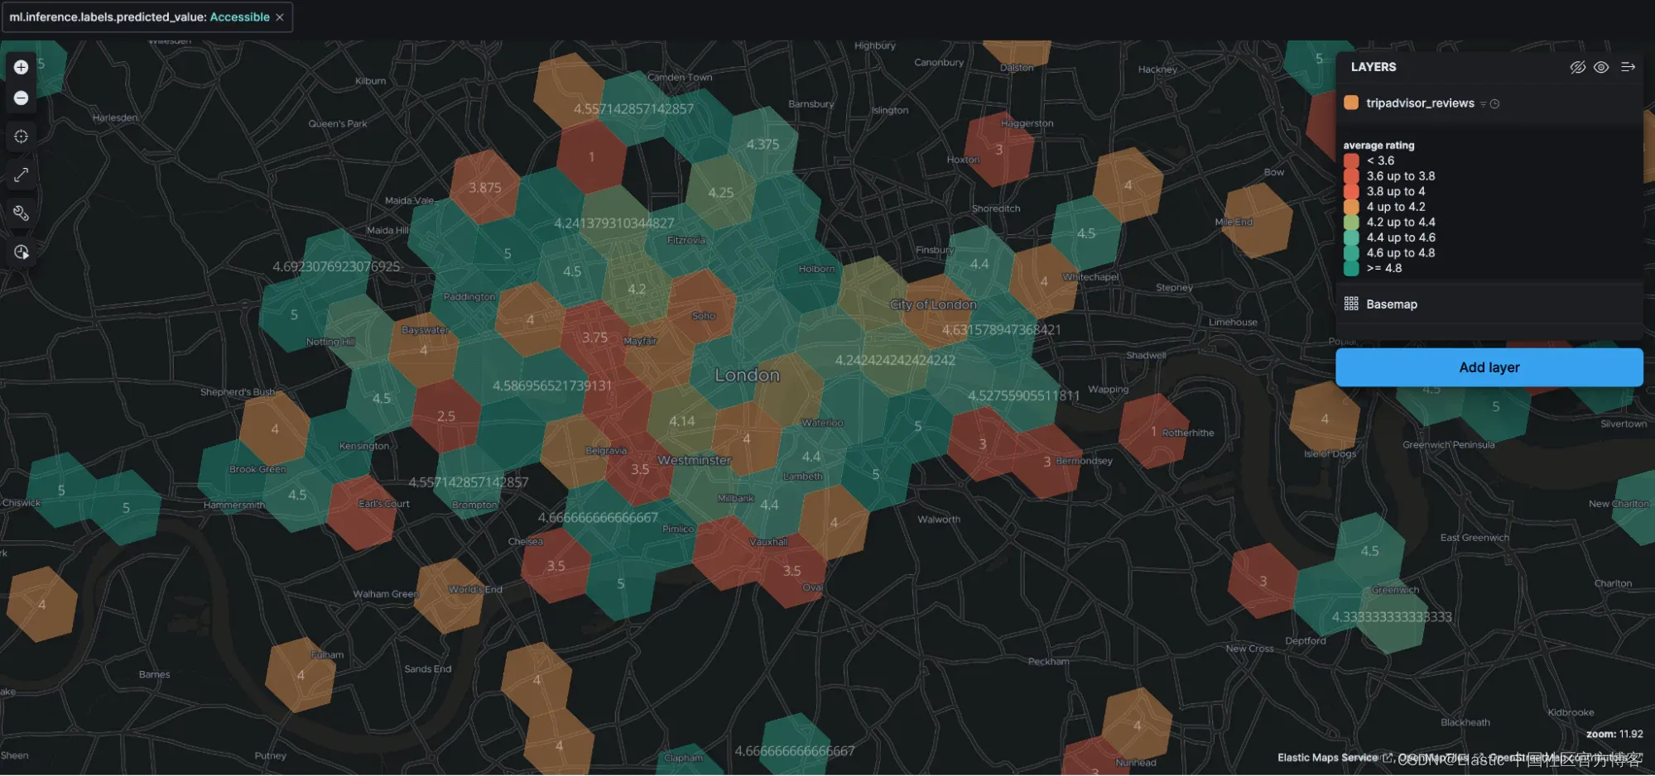The height and width of the screenshot is (776, 1655).
Task: Click the red hexagon labeled 2.5
Action: coord(446,416)
